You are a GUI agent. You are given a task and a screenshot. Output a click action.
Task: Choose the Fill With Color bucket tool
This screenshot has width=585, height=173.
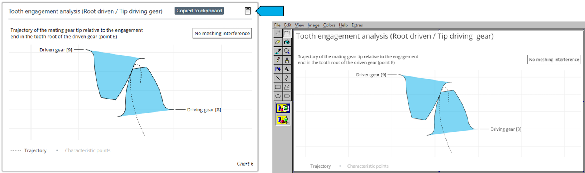287,42
